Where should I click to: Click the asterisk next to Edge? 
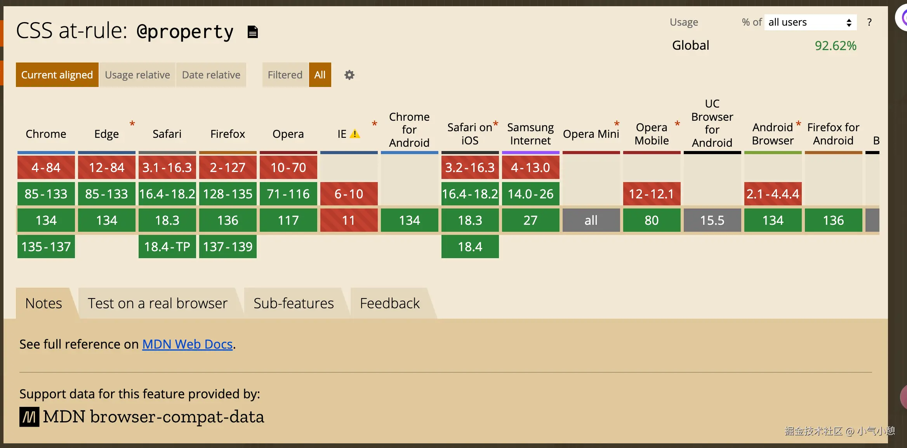[x=132, y=124]
